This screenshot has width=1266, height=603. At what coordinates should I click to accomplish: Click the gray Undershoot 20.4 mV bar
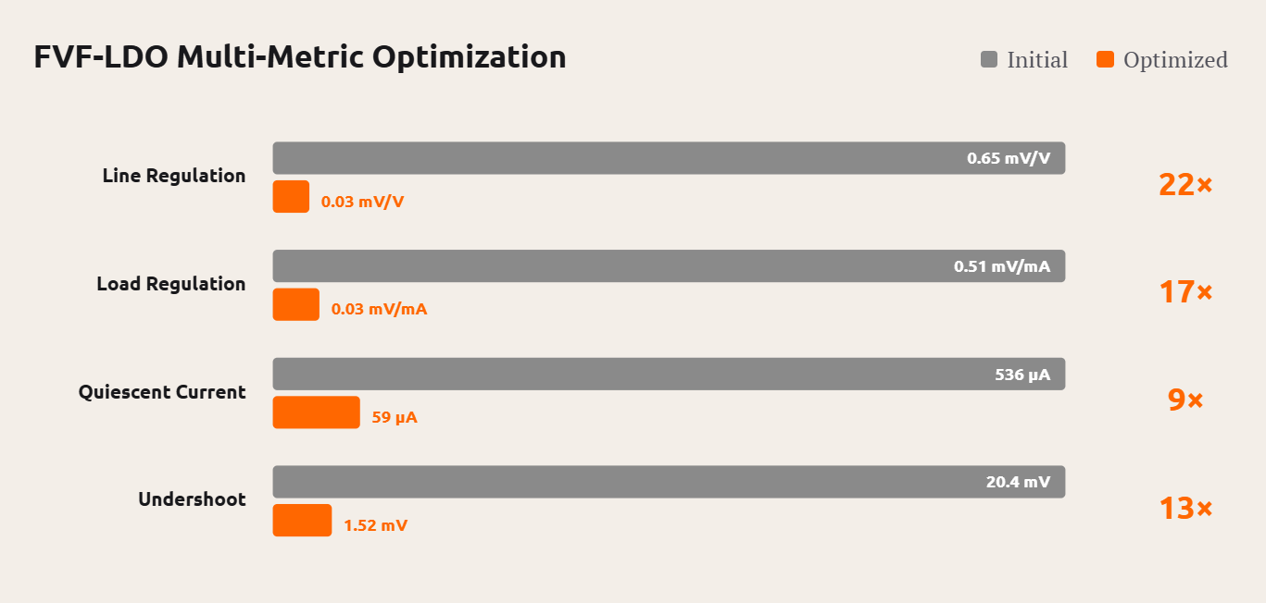coord(669,482)
